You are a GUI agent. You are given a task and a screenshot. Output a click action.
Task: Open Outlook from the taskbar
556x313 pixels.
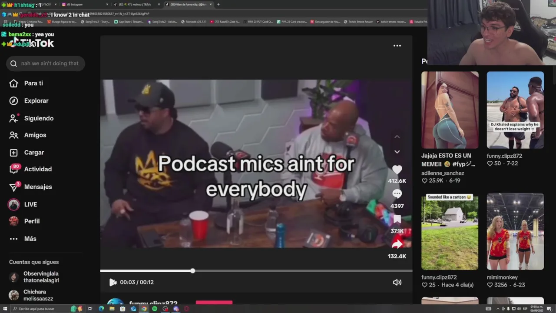point(133,309)
